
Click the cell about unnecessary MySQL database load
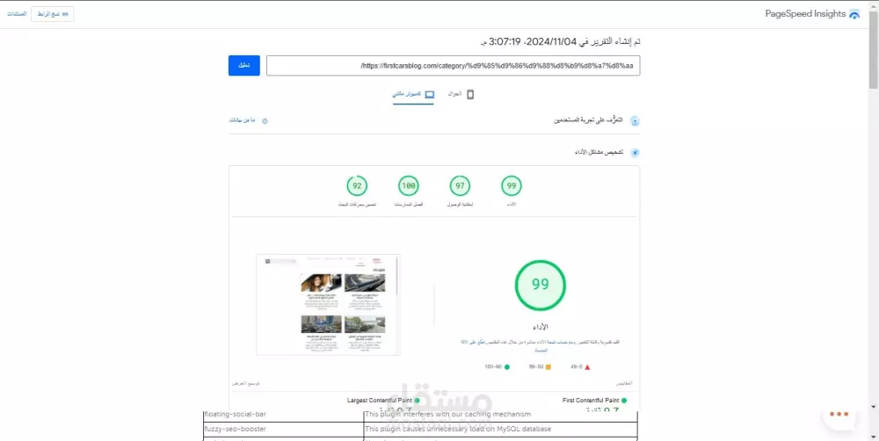pyautogui.click(x=501, y=430)
